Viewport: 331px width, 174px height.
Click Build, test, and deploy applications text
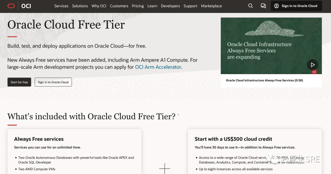[x=77, y=46]
